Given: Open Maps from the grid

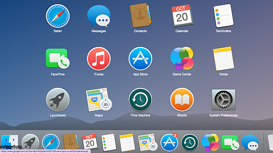Looking at the screenshot, I should pyautogui.click(x=99, y=99).
